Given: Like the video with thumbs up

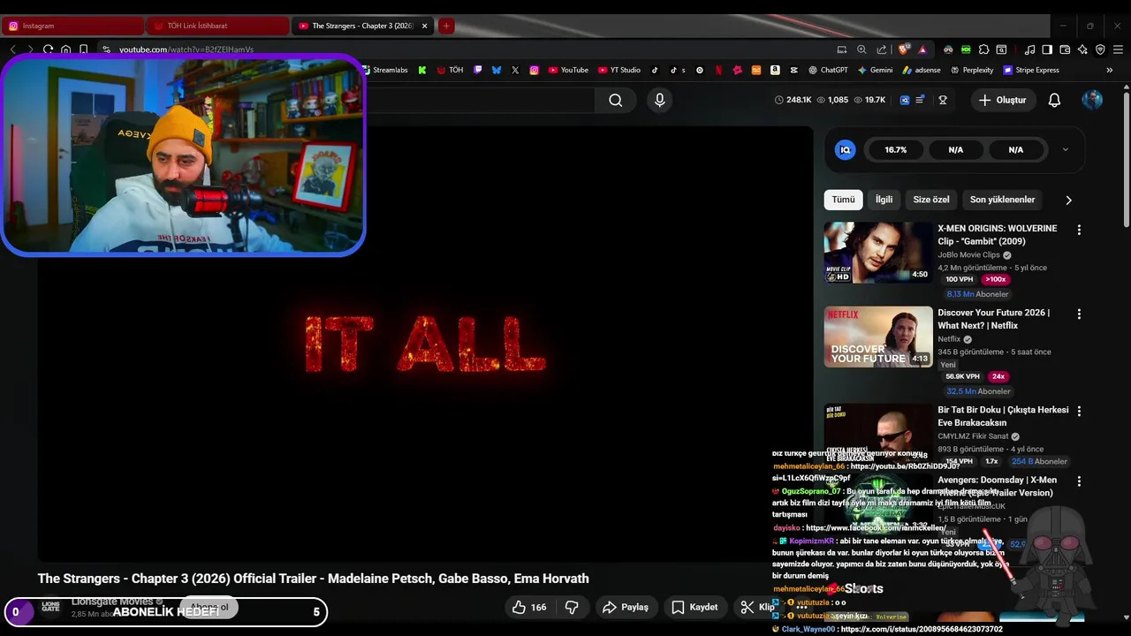Looking at the screenshot, I should pyautogui.click(x=528, y=607).
